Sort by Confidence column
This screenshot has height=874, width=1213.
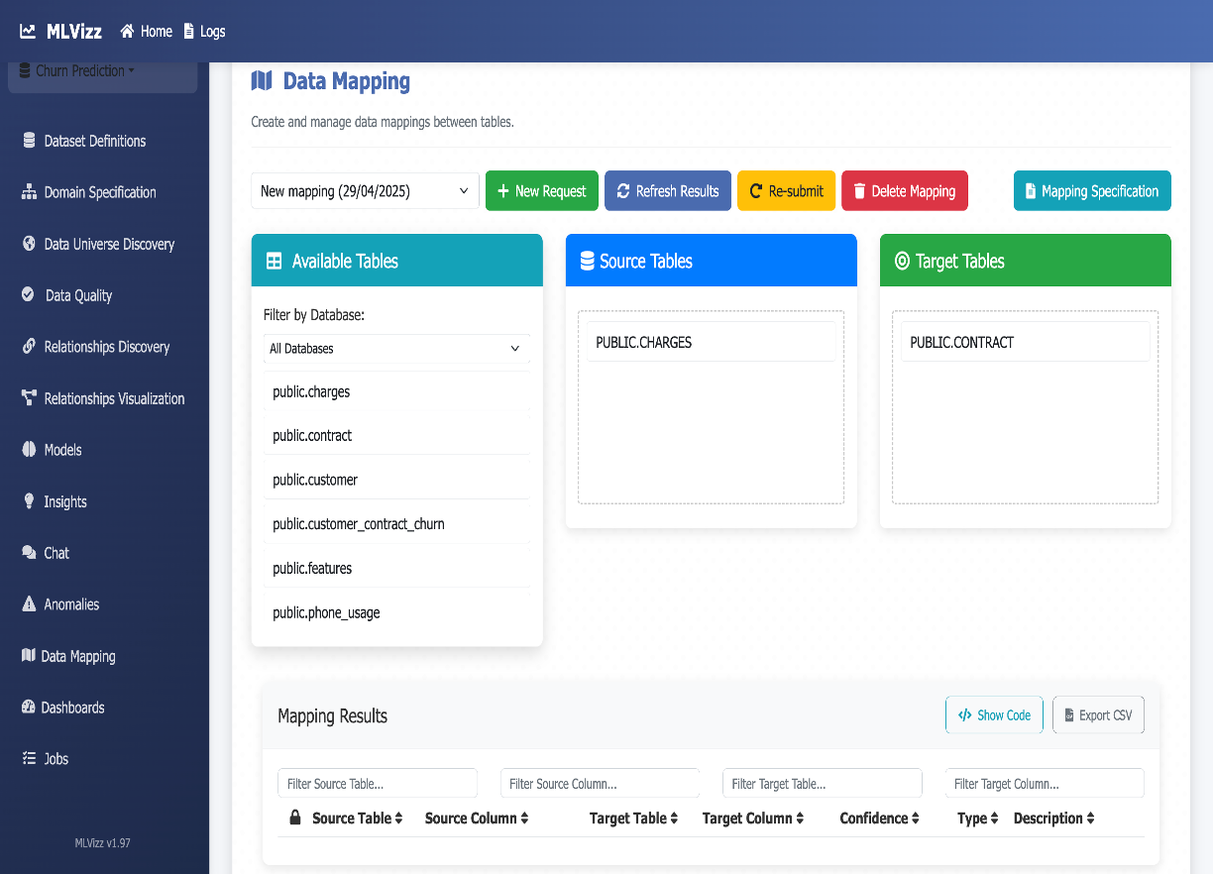coord(880,819)
